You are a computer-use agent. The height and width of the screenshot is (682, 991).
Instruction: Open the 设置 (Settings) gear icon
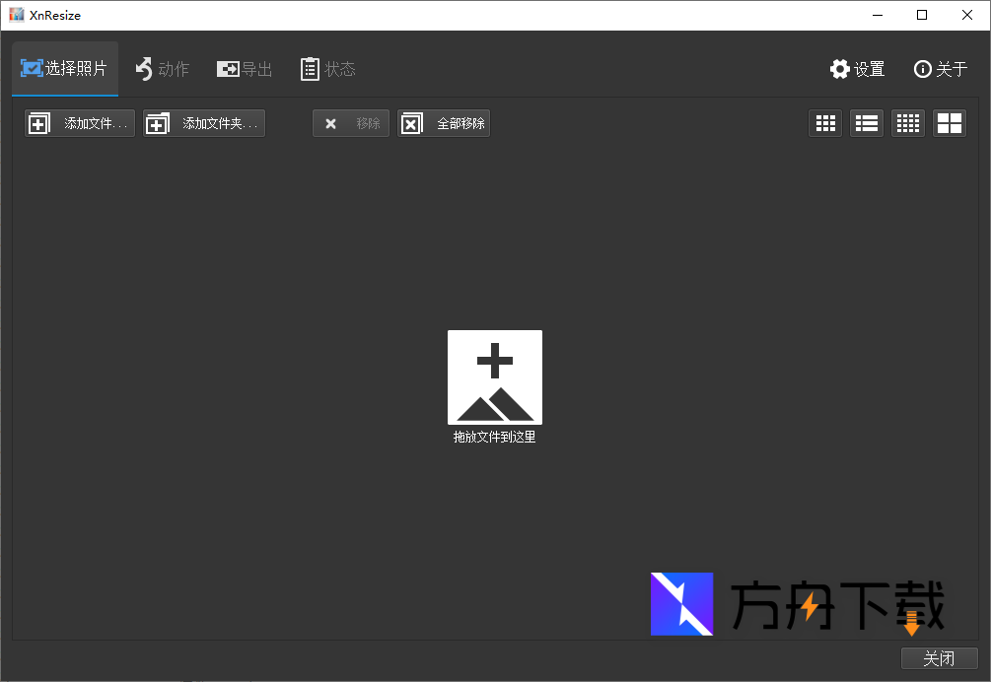click(840, 69)
